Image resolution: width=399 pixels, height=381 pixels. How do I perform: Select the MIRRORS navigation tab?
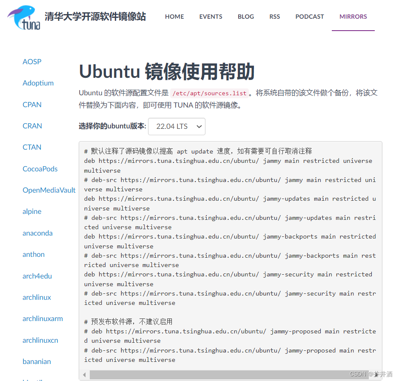pos(353,17)
